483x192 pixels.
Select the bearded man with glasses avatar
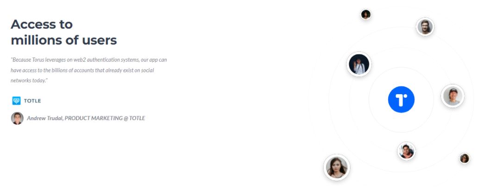click(x=425, y=27)
